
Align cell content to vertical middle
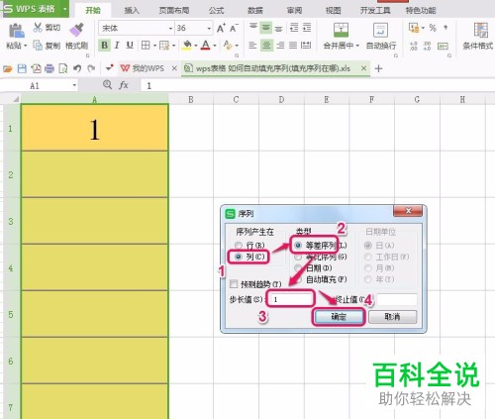(x=266, y=28)
